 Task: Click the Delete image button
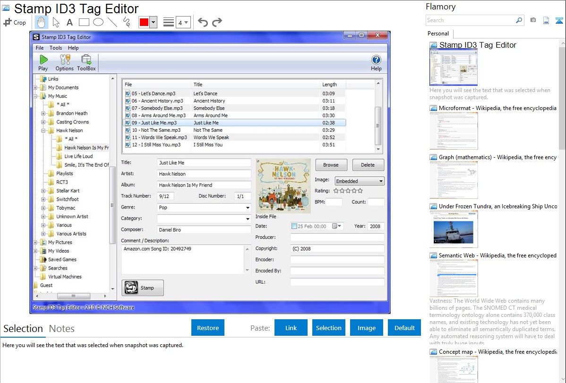click(368, 165)
